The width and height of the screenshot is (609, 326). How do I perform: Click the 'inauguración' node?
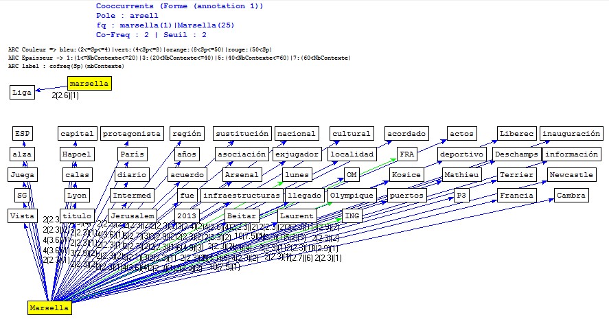[x=571, y=134]
